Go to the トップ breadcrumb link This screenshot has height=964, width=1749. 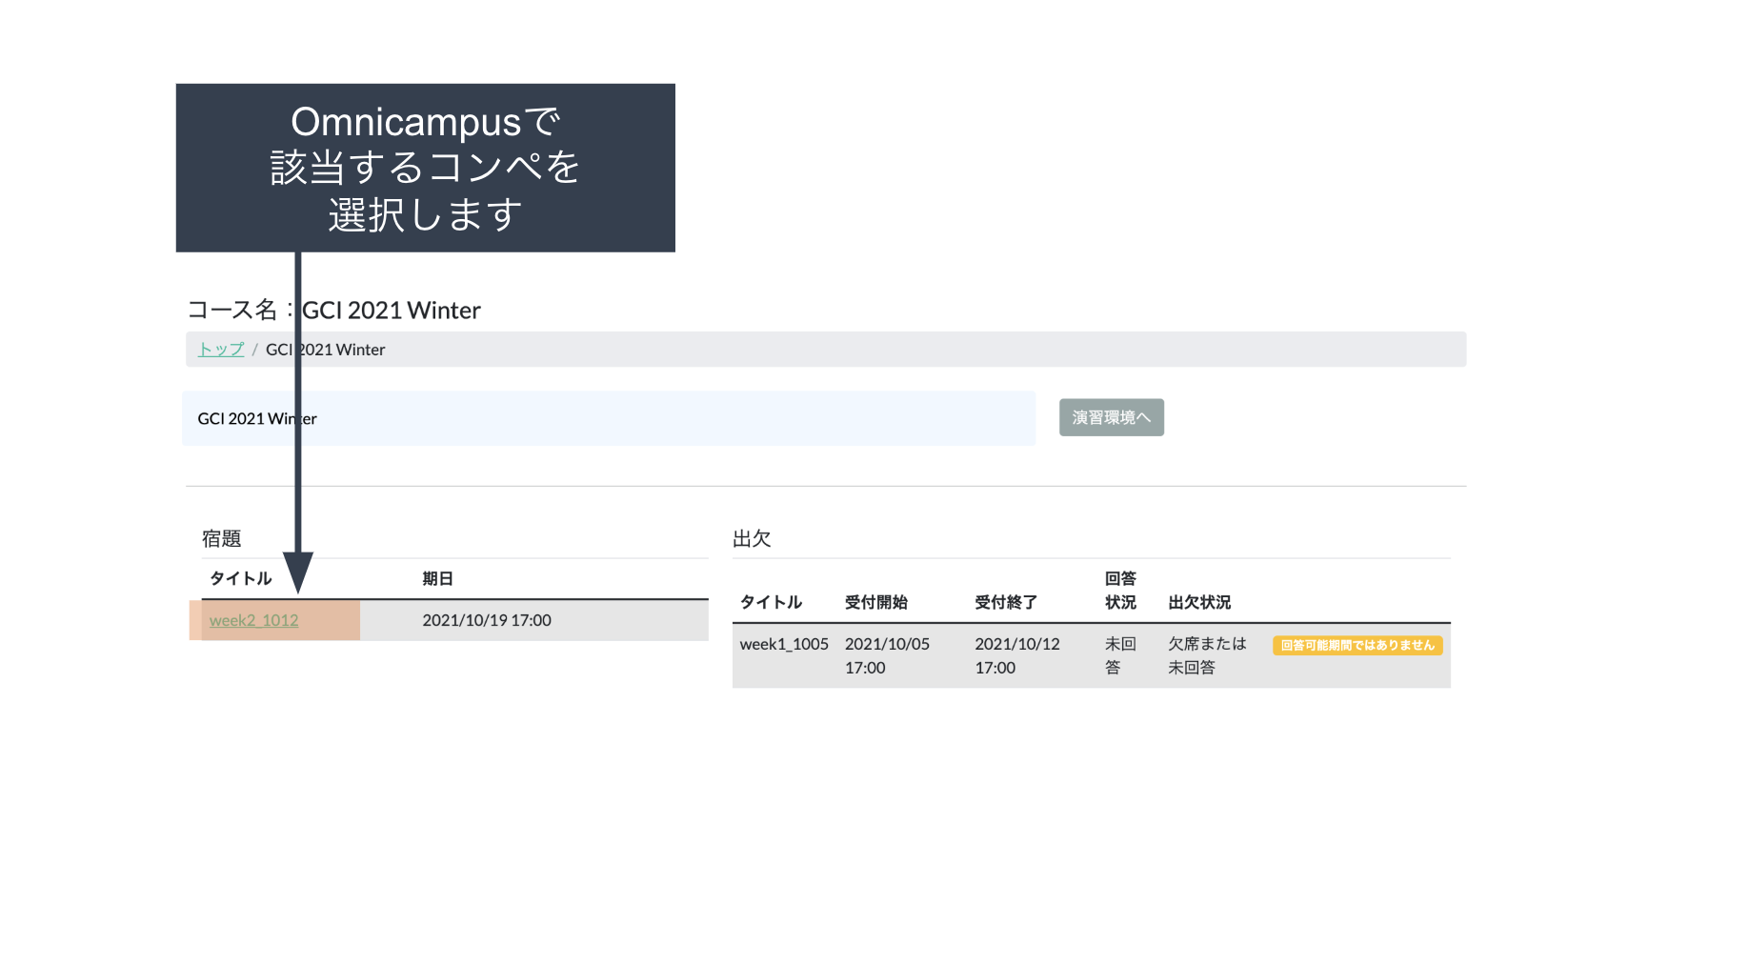click(x=221, y=350)
